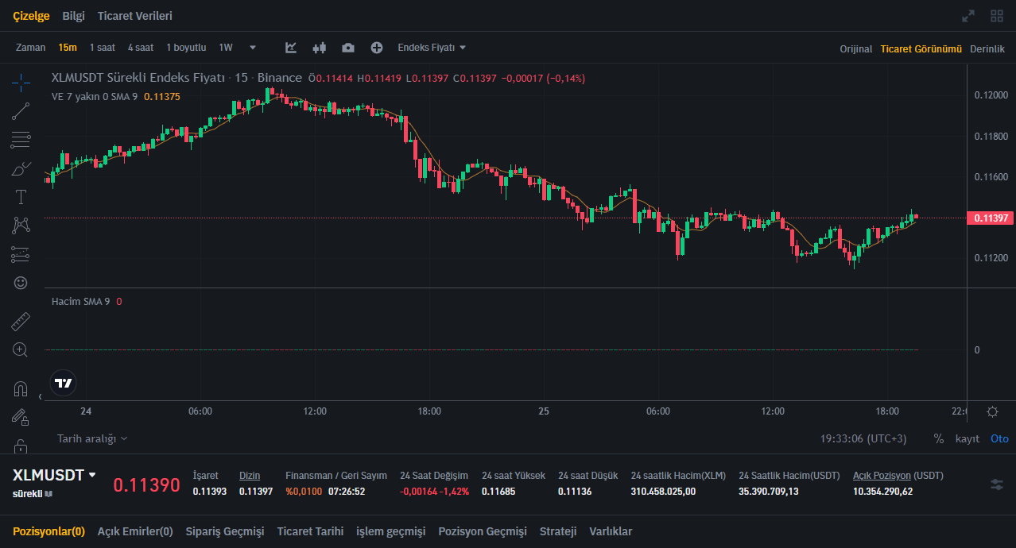Click the current price label 0.11397

[989, 218]
